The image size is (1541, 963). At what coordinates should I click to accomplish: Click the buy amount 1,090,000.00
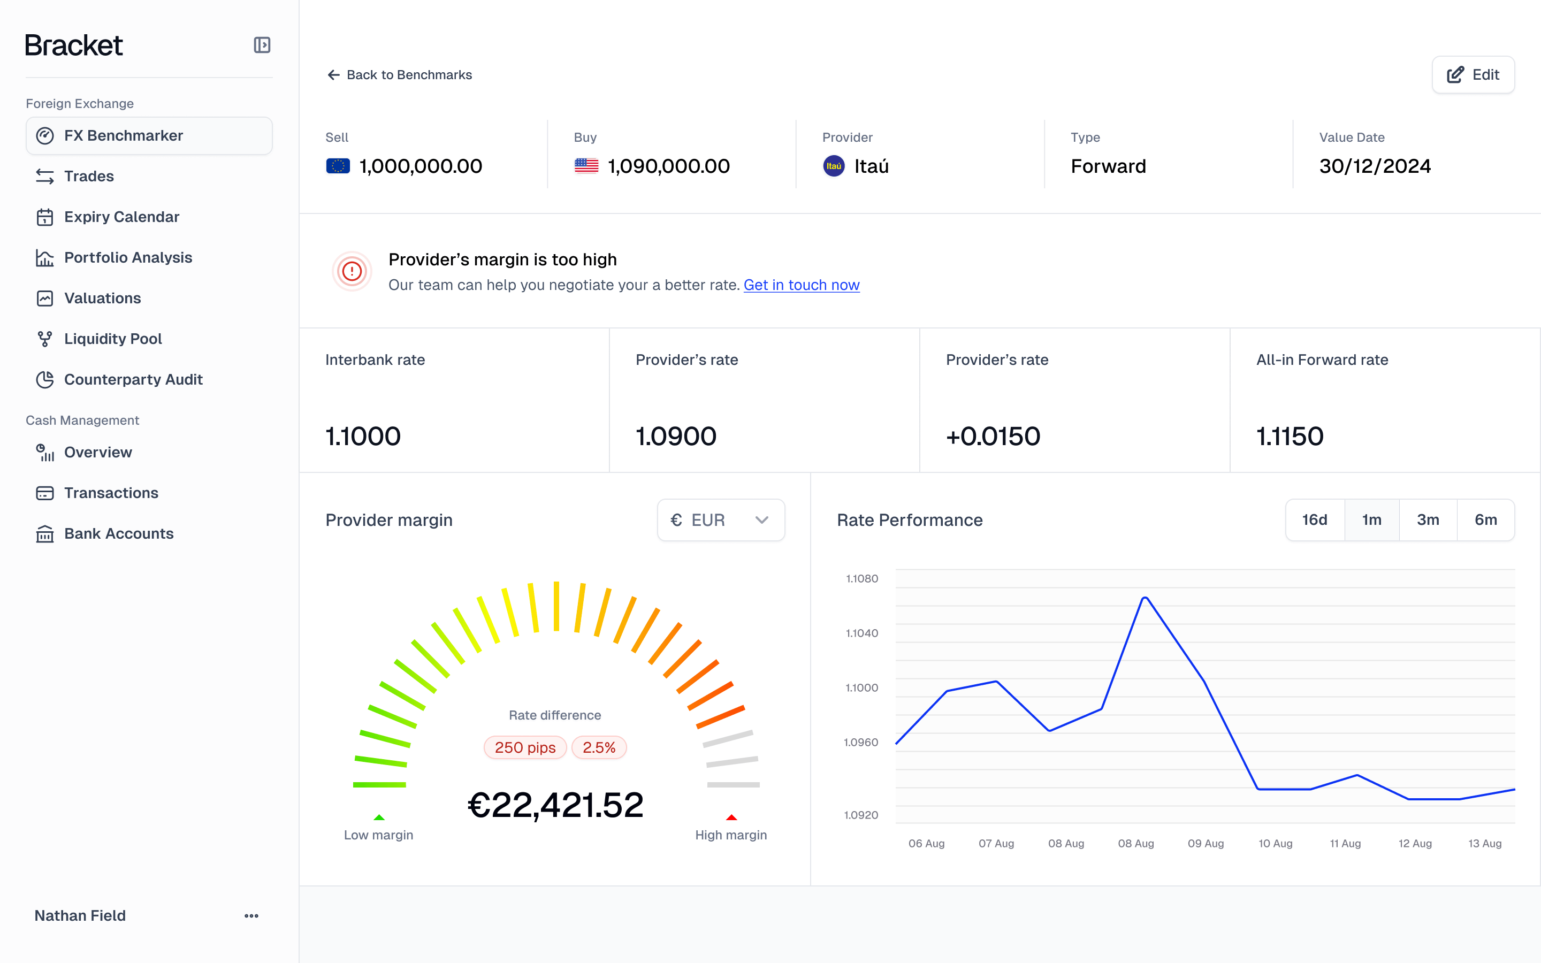669,166
